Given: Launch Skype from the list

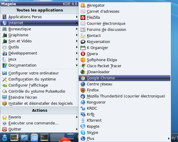Looking at the screenshot, I should (124, 133).
